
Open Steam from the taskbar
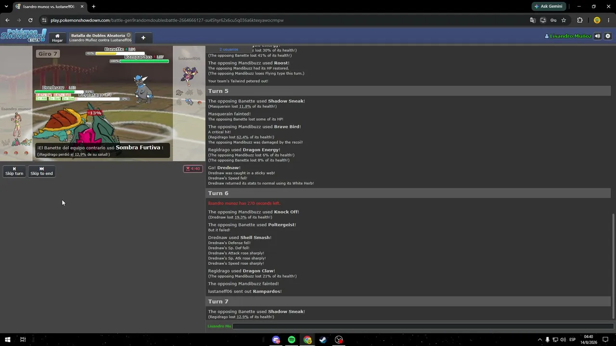323,340
